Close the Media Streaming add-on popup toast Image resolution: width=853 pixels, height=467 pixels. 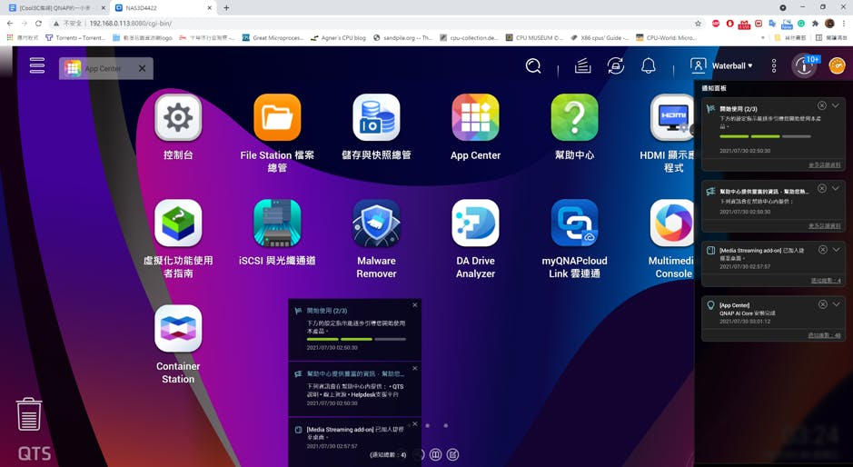click(414, 423)
